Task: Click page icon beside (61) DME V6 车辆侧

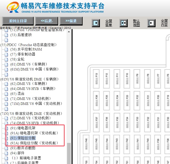Action: coord(6,64)
